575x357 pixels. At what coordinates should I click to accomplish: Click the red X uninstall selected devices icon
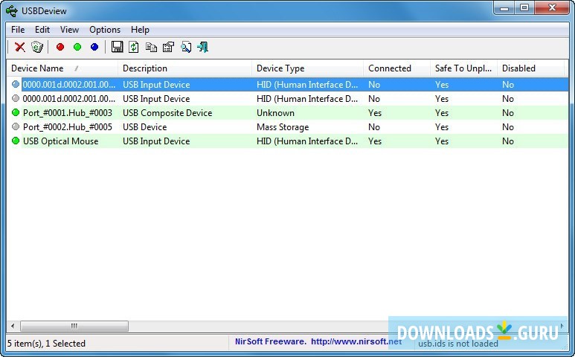point(20,47)
